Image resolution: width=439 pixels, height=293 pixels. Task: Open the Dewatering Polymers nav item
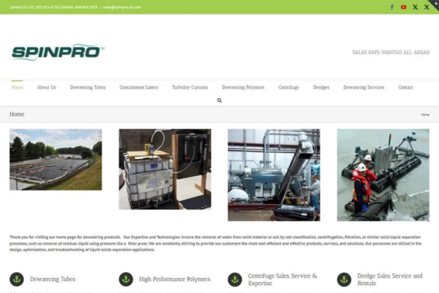(243, 87)
